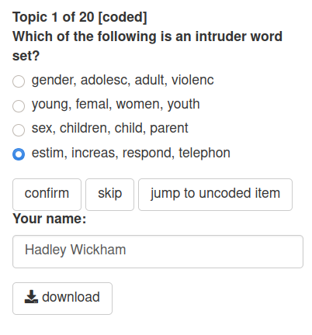Click the intruder word set question text
This screenshot has height=335, width=312.
pyautogui.click(x=147, y=46)
